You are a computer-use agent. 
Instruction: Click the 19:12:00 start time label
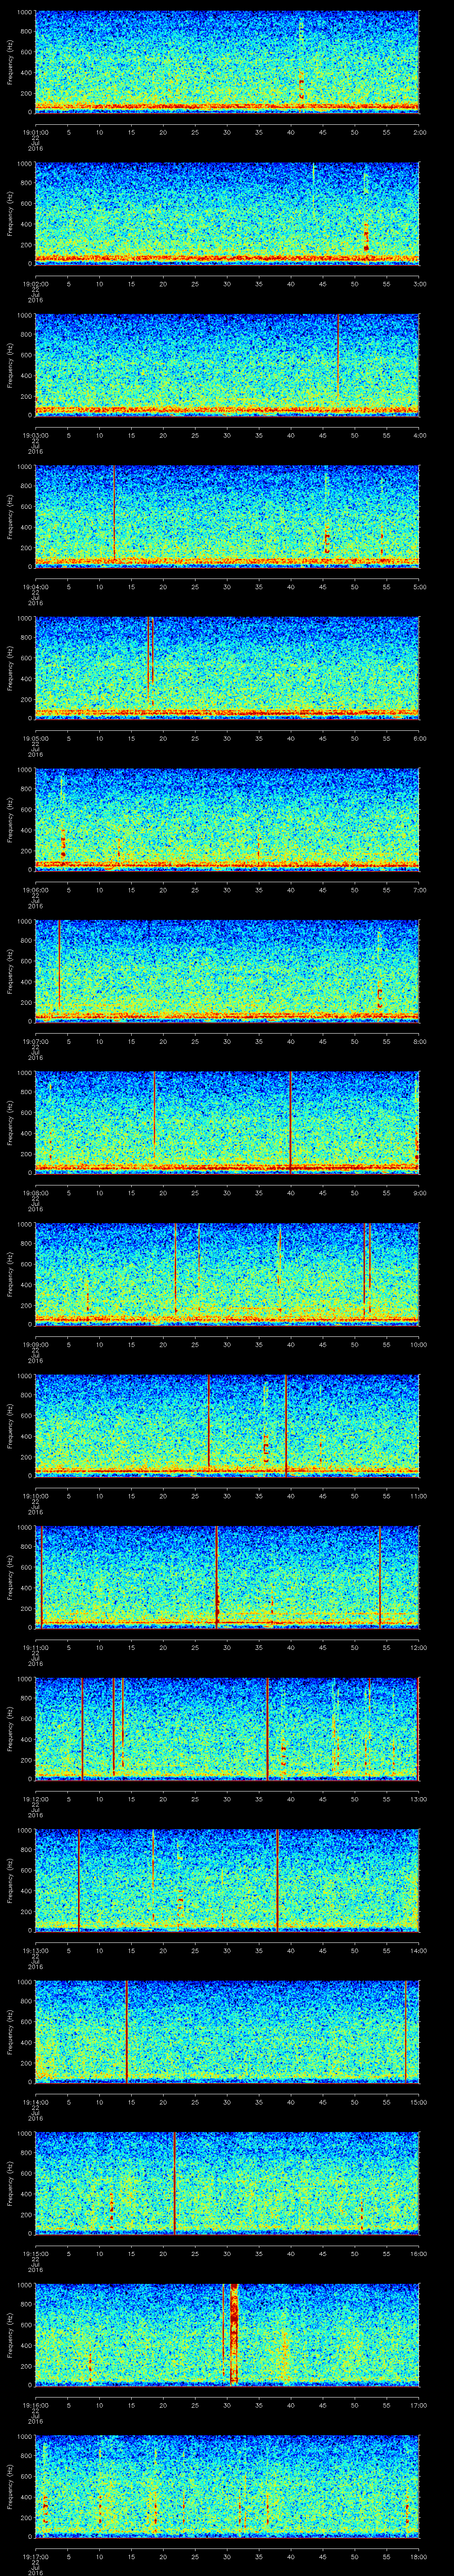35,1799
